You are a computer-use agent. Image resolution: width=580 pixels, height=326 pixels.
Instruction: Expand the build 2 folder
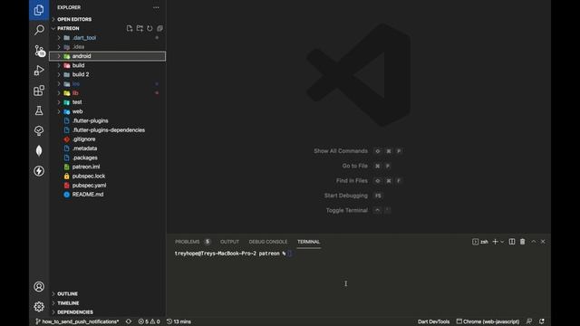[107, 74]
